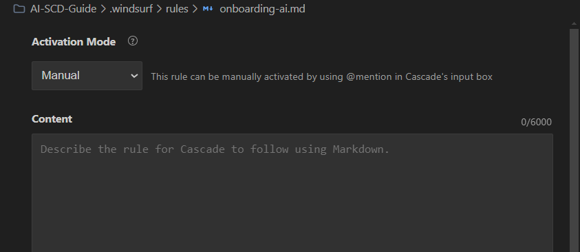580x252 pixels.
Task: Click the Markdown file icon before onboarding-ai.md
Action: pos(208,9)
